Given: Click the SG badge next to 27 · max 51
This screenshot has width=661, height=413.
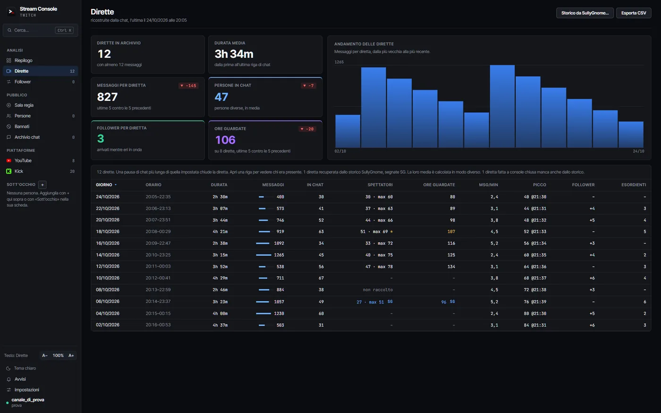Looking at the screenshot, I should pyautogui.click(x=390, y=302).
